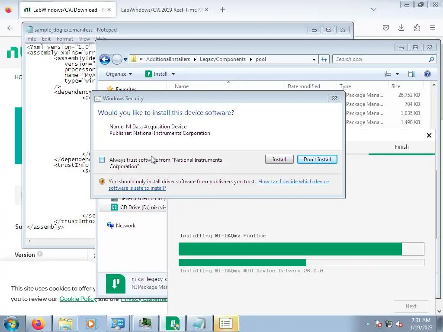The image size is (443, 332).
Task: Click the Favorites star in navigation pane
Action: coord(110,89)
